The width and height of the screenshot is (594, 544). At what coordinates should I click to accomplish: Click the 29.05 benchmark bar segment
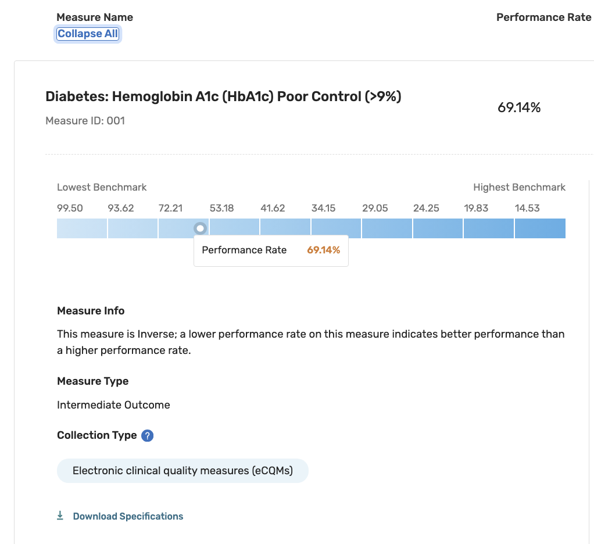tap(387, 228)
